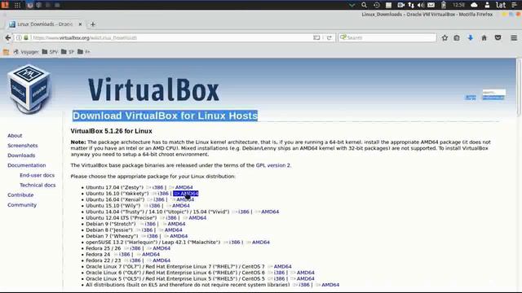
Task: Open End-user docs link
Action: 37,175
